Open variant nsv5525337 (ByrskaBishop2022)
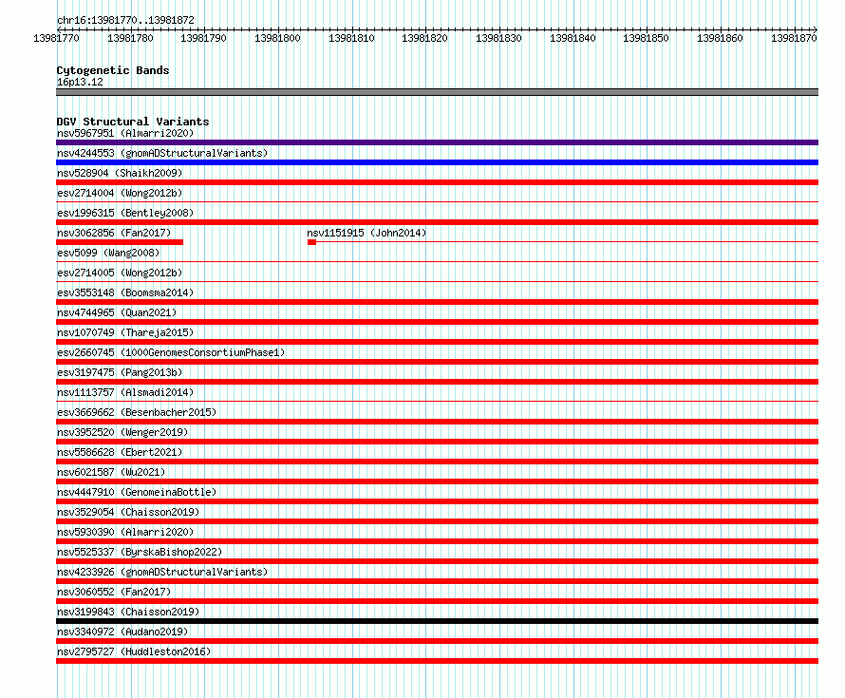The width and height of the screenshot is (845, 698). tap(140, 552)
